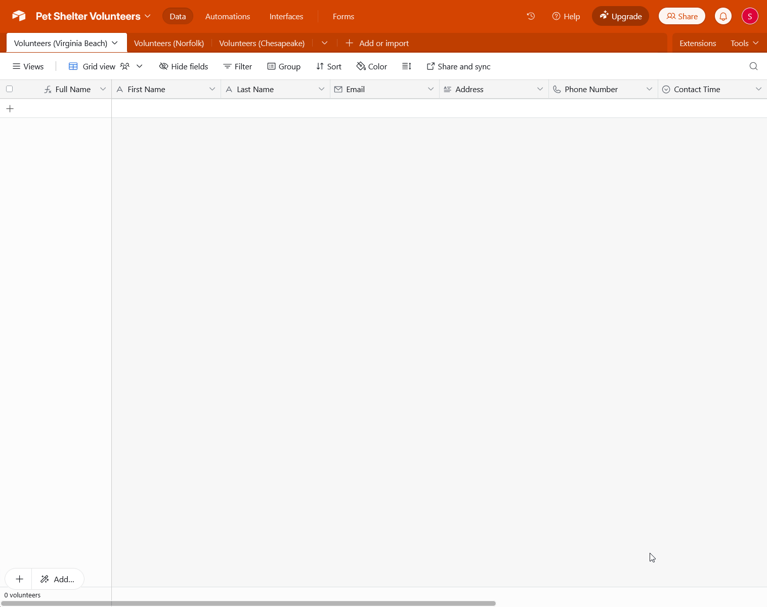Image resolution: width=767 pixels, height=607 pixels.
Task: Open the Automations tab
Action: 228,16
